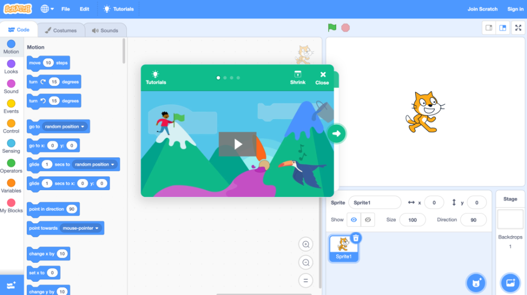Screen dimensions: 527x295
Task: Expand the 'go to random position' dropdown
Action: pos(65,126)
